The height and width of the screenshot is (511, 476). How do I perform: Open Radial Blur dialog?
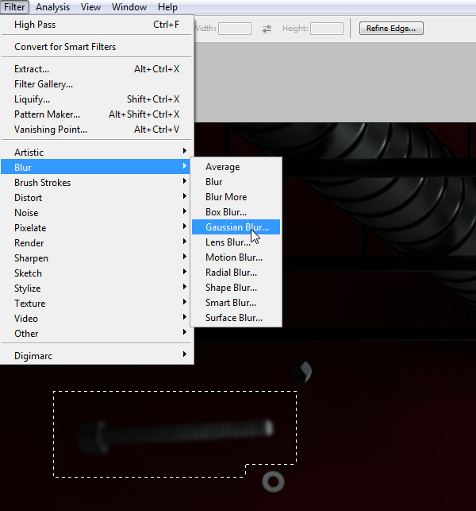pos(236,273)
